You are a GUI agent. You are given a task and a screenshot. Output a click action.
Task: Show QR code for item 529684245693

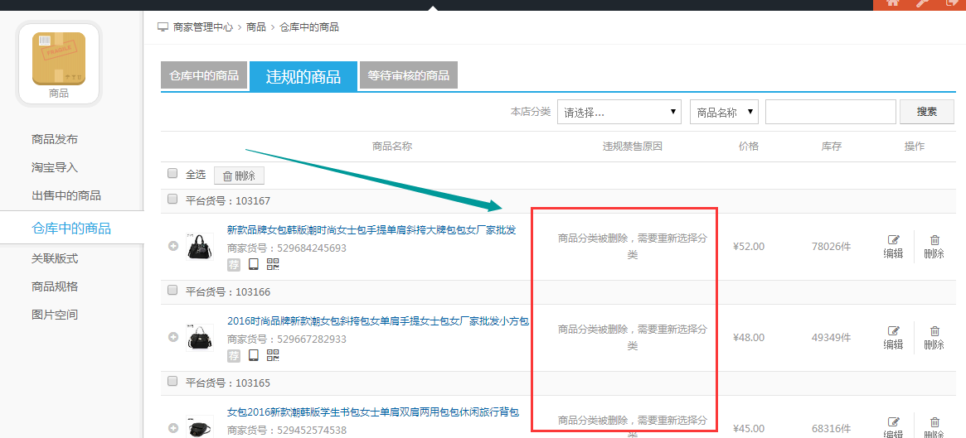[273, 264]
